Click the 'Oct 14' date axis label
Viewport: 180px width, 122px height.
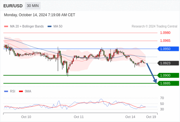coord(130,117)
